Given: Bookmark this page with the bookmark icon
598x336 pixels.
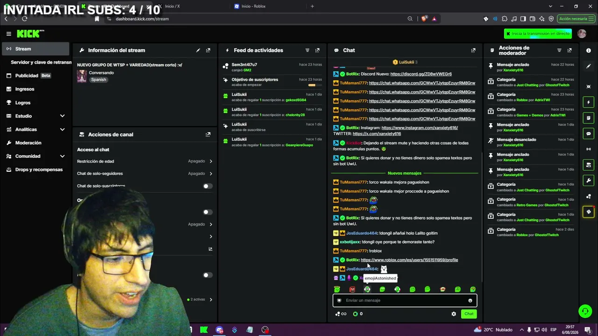Looking at the screenshot, I should tap(97, 19).
